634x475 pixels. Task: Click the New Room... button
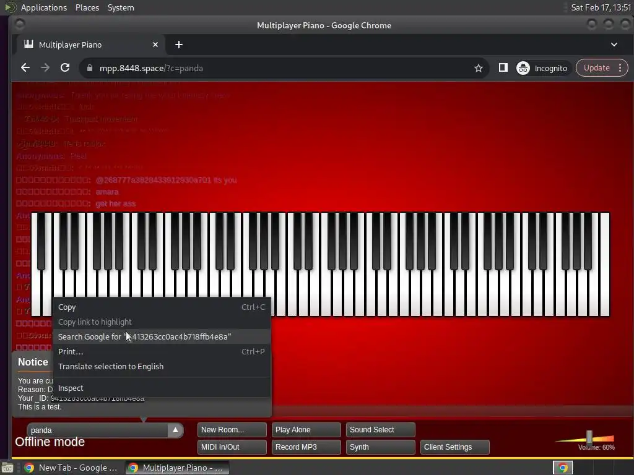coord(232,430)
